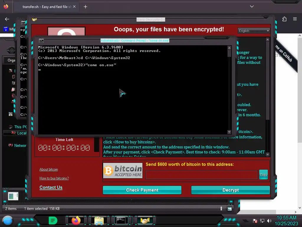
Task: Select Network in Explorer tree
Action: click(20, 145)
